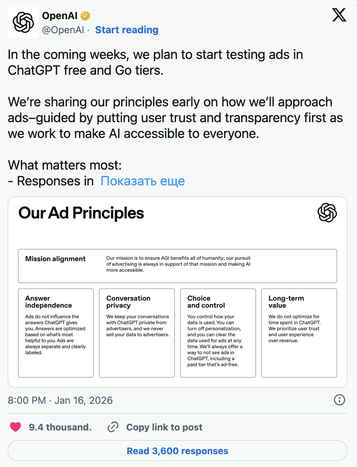Click the "Long-term value" card
The image size is (357, 467).
click(299, 333)
